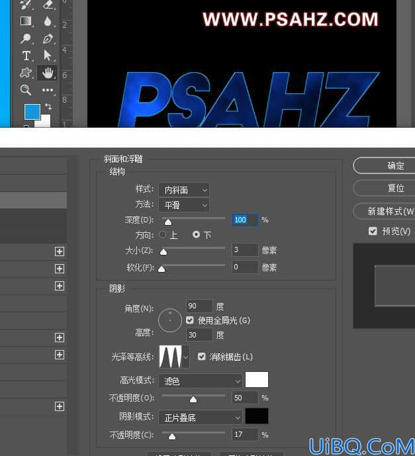Image resolution: width=415 pixels, height=456 pixels.
Task: Open the white highlight color swatch
Action: tap(257, 379)
